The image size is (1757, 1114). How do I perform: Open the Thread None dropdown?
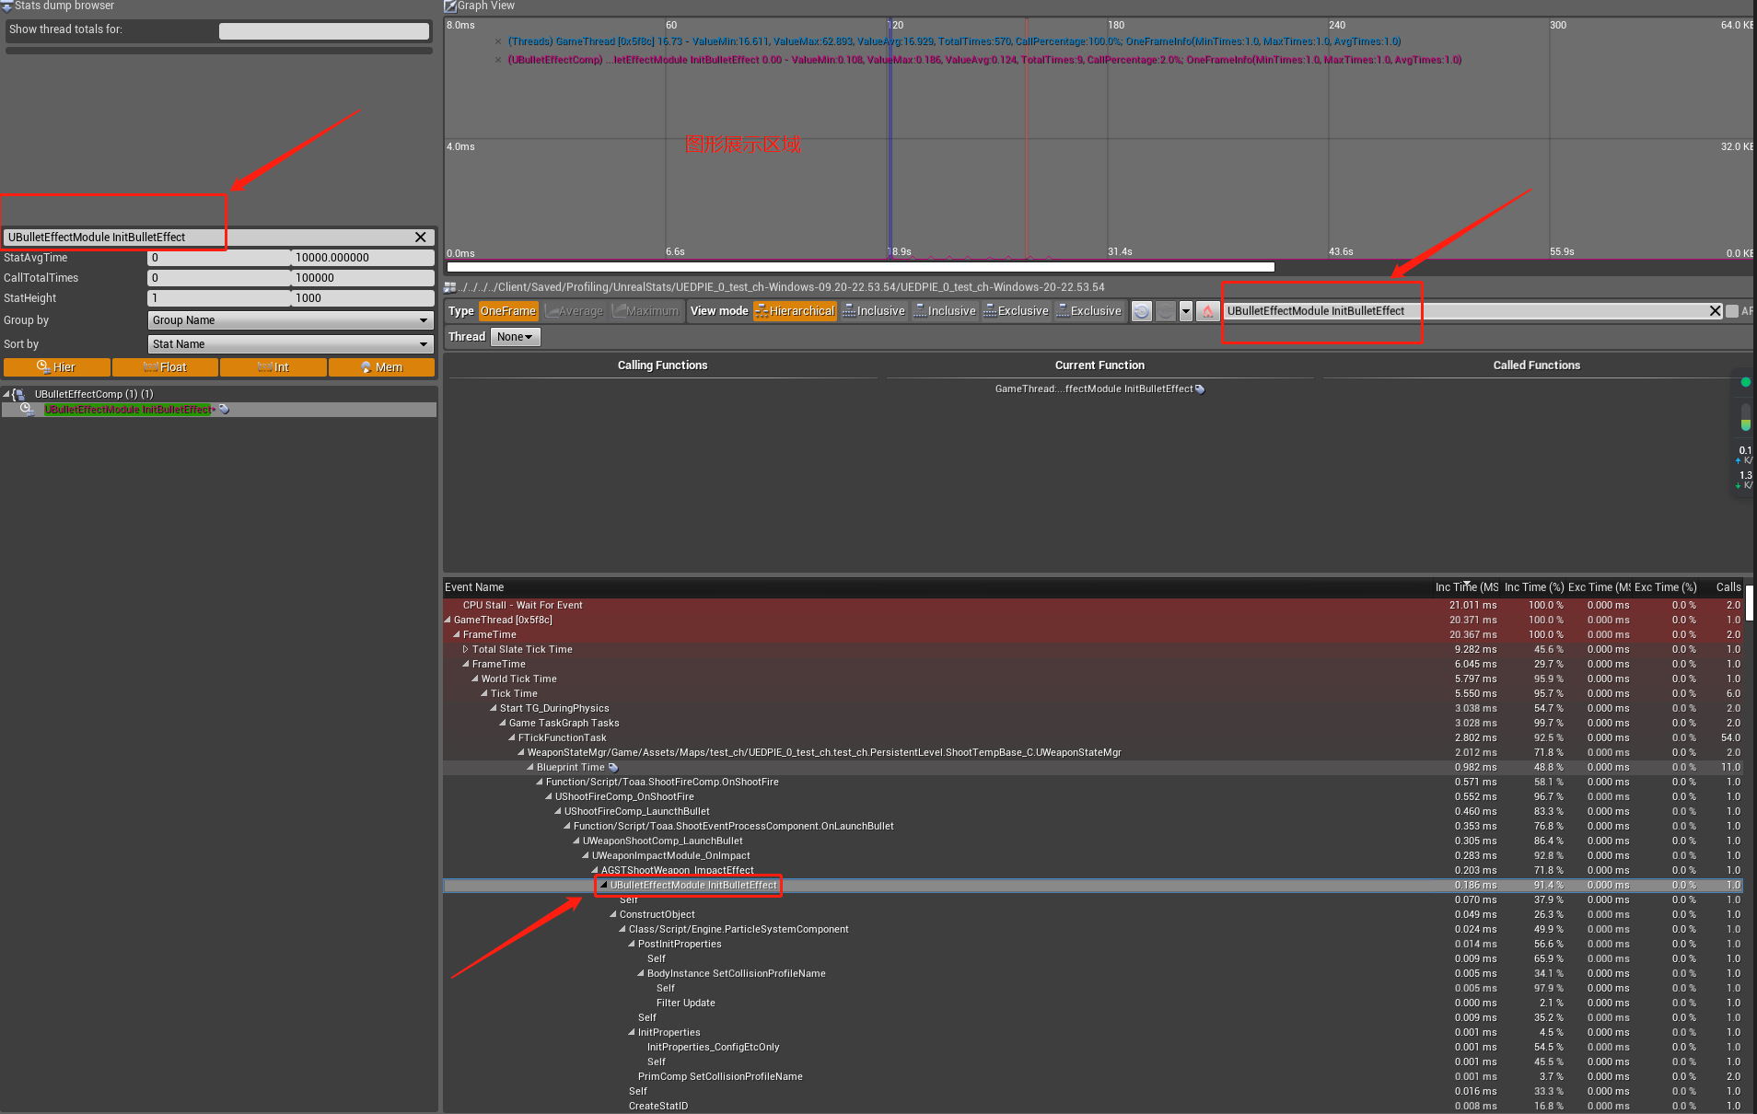pos(514,336)
